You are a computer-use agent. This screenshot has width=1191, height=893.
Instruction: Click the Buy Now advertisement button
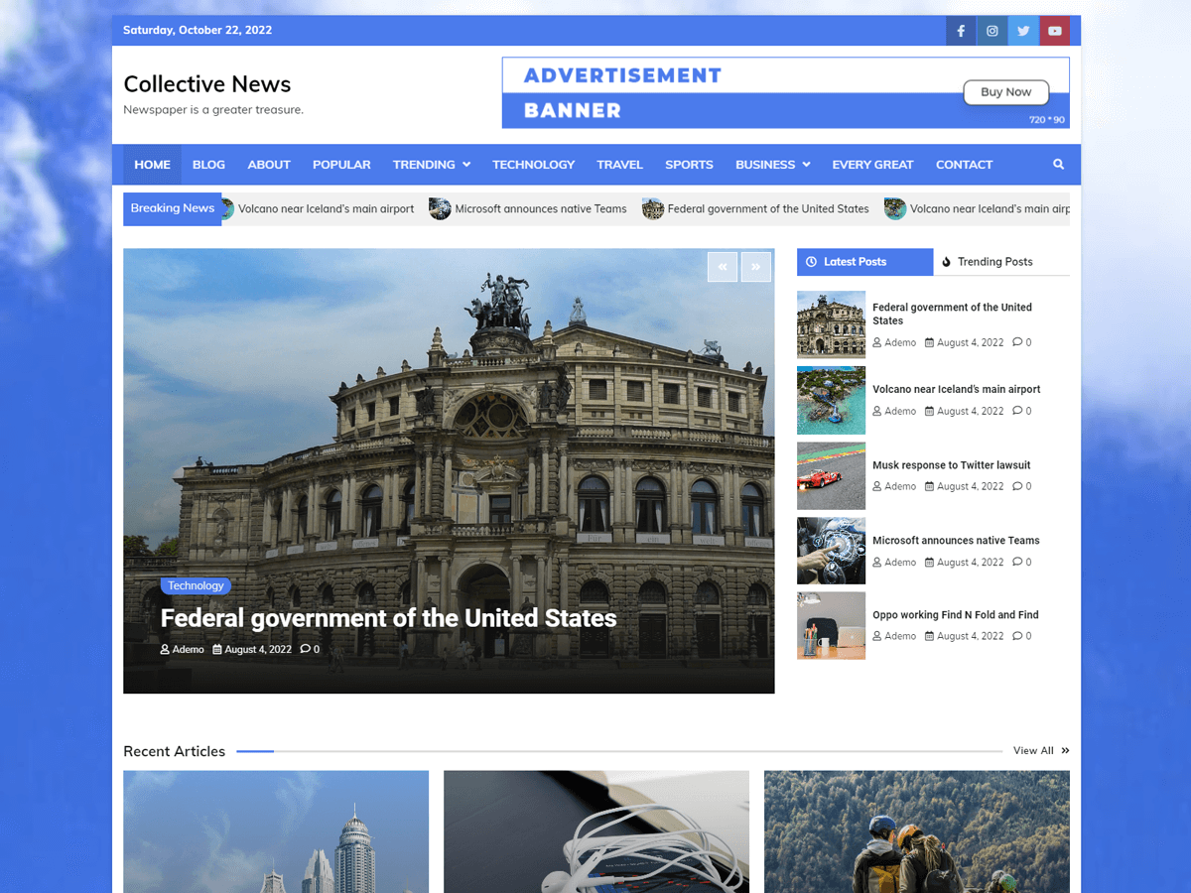pos(1005,91)
